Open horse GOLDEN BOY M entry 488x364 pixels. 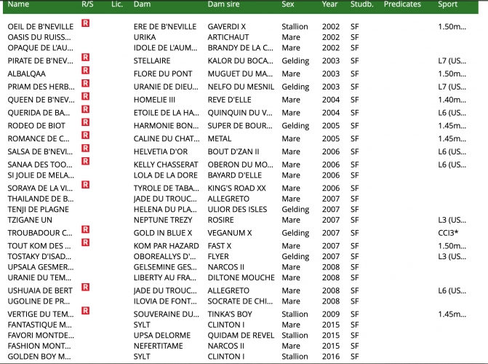[39, 357]
